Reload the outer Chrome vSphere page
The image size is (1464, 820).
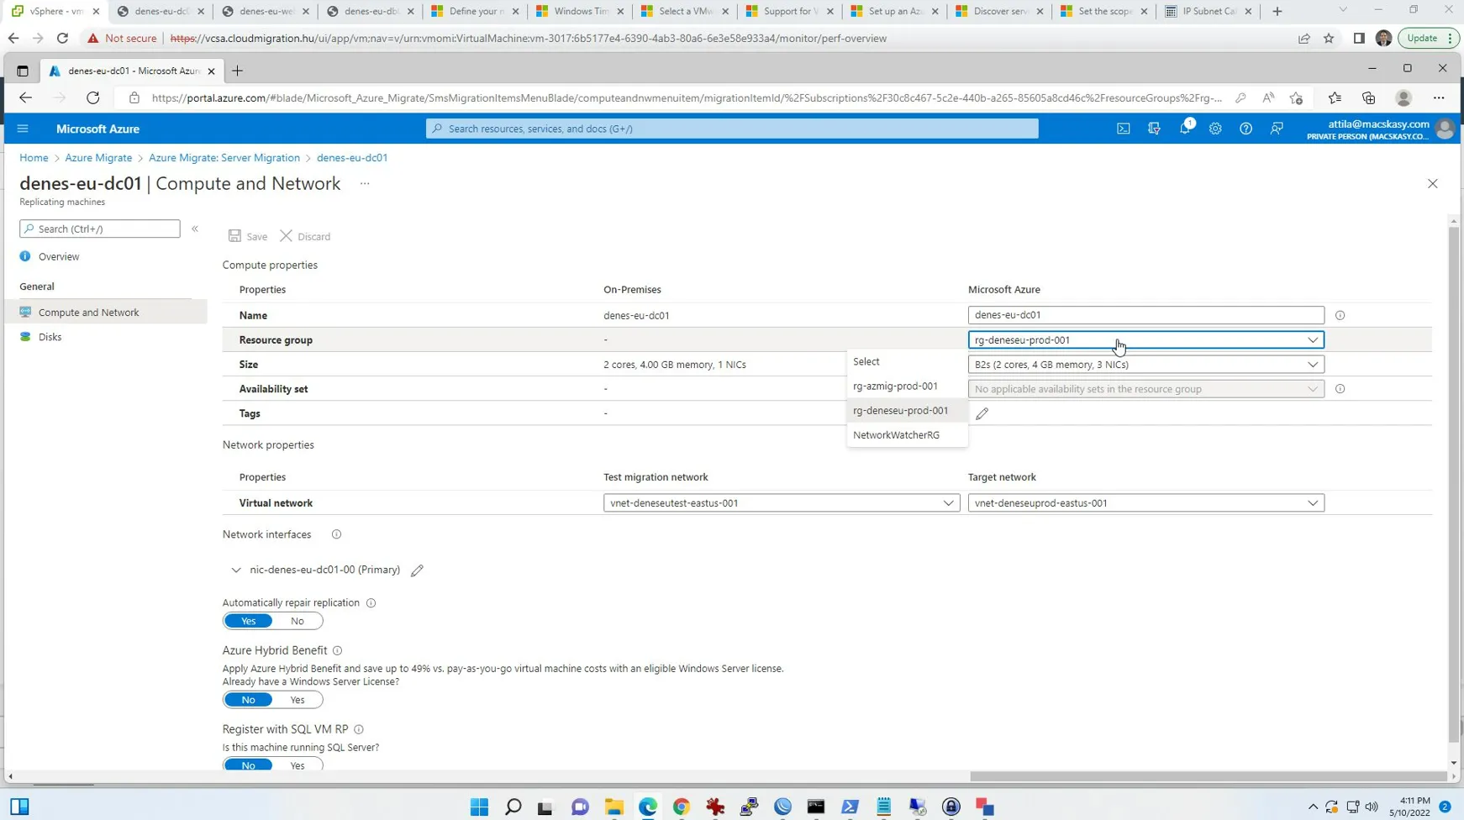pyautogui.click(x=62, y=39)
